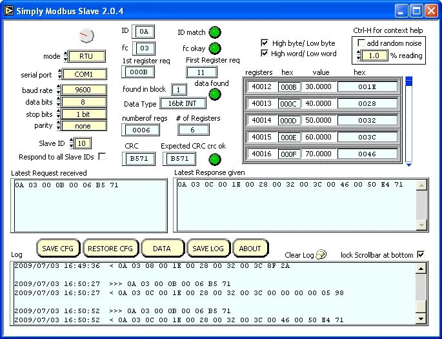Screen dimensions: 442x339
Task: Click the data bits stepper arrows
Action: [58, 102]
